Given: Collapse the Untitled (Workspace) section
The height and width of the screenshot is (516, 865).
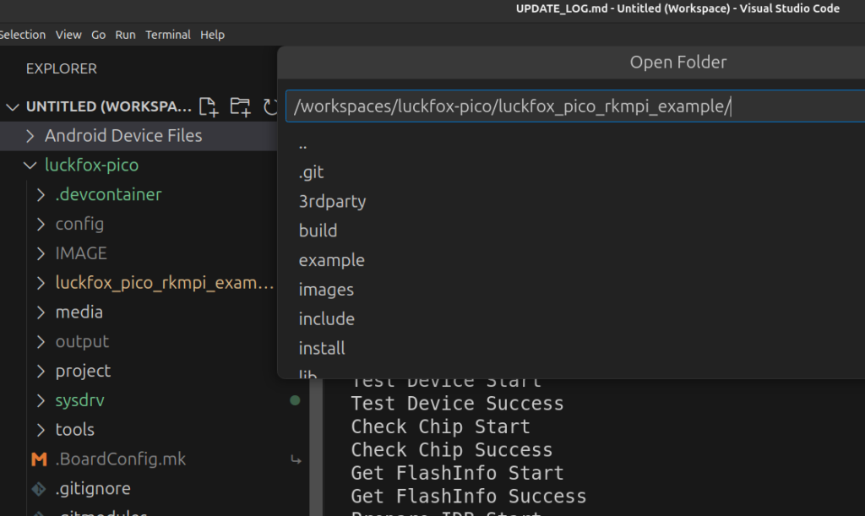Looking at the screenshot, I should (x=13, y=106).
